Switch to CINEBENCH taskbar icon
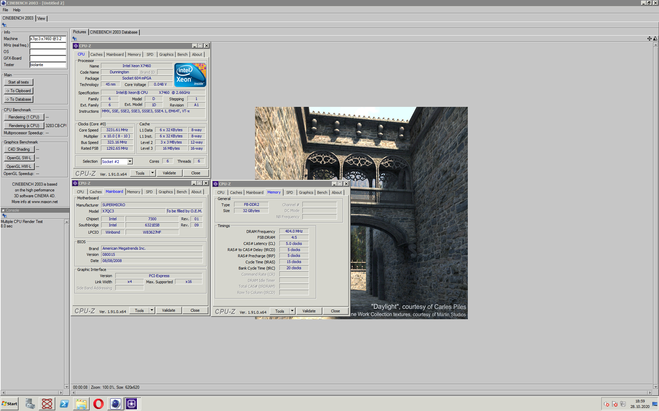This screenshot has width=659, height=411. coord(115,404)
